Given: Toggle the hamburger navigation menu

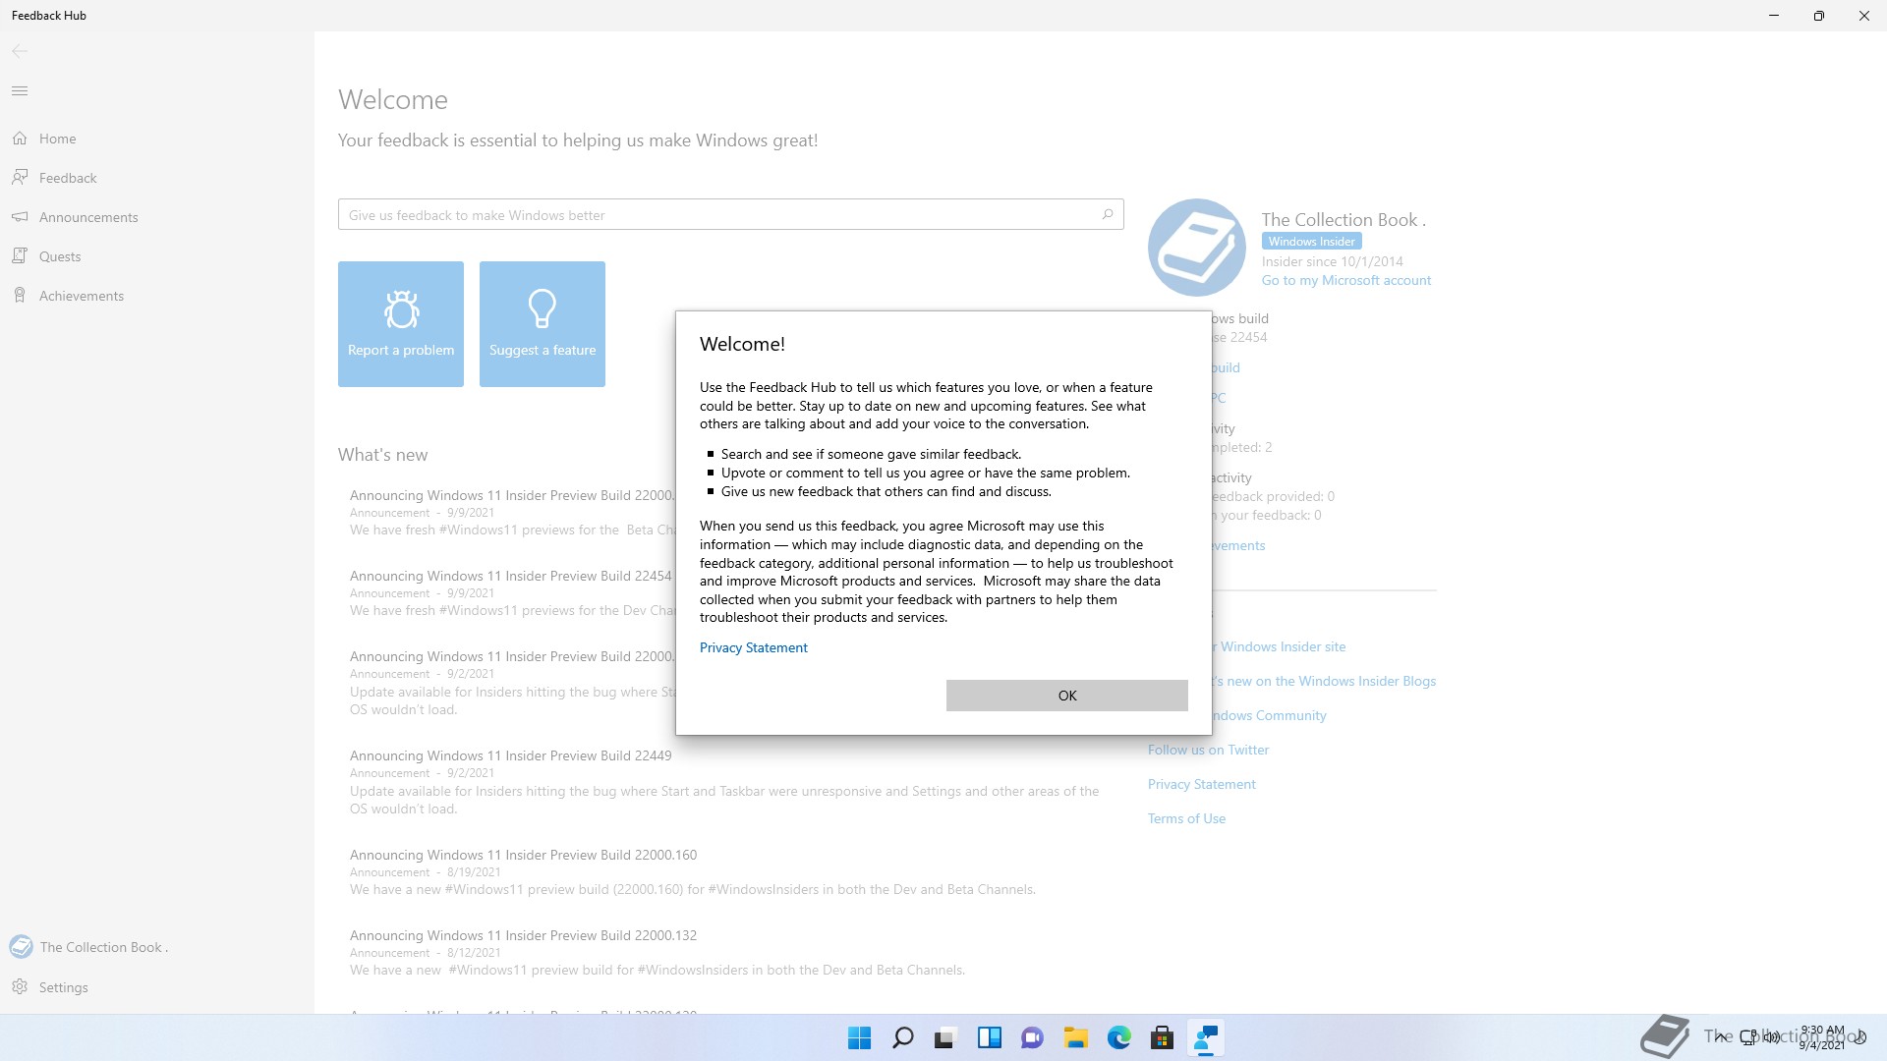Looking at the screenshot, I should click(20, 91).
